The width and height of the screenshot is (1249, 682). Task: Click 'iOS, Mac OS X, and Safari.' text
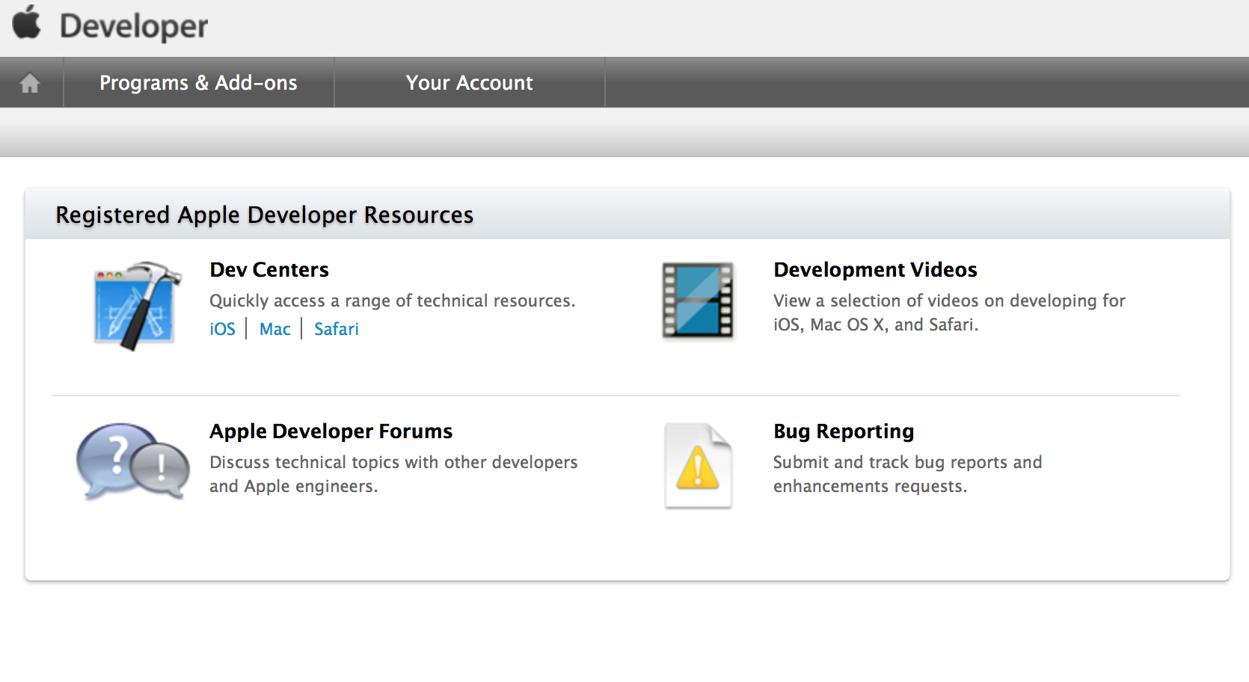tap(876, 325)
